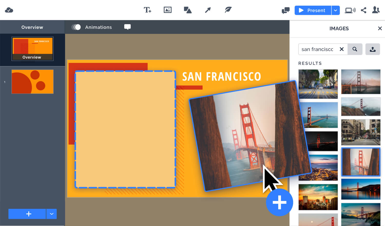
Task: Open the add-slide options chevron
Action: (51, 214)
